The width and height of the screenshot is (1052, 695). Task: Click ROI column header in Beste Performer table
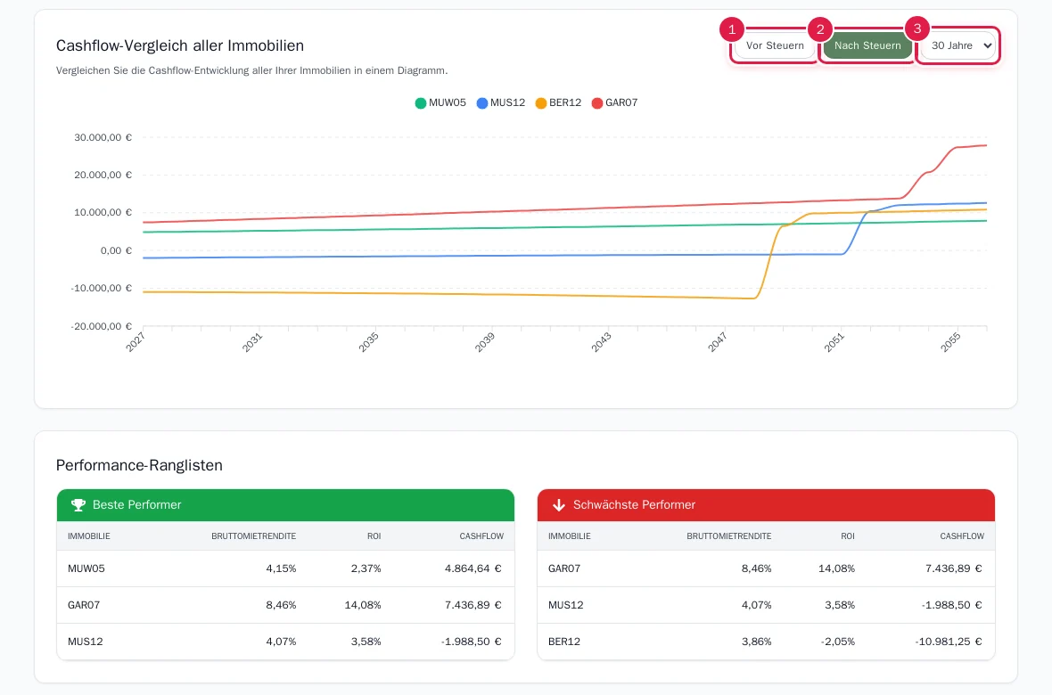click(374, 536)
